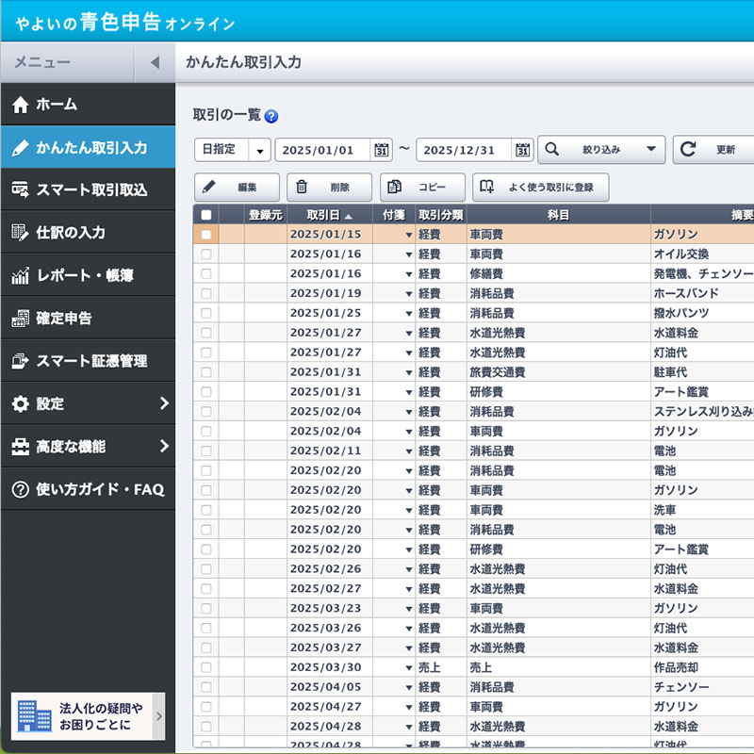
Task: Click the start date field 2025/01/01
Action: (322, 150)
